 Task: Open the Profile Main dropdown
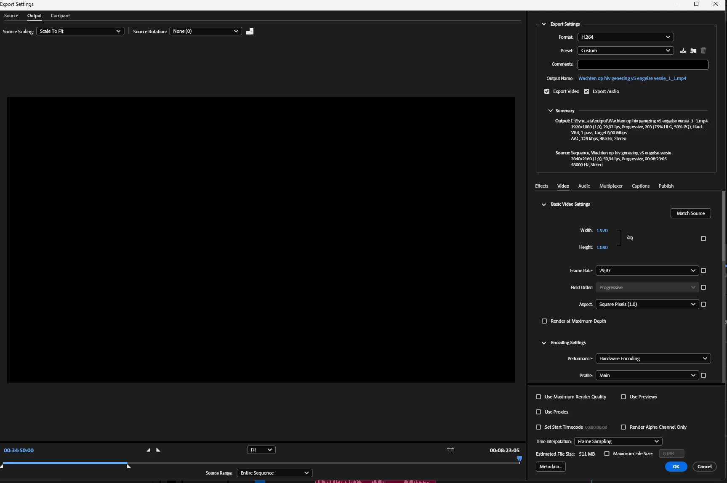[x=647, y=375]
